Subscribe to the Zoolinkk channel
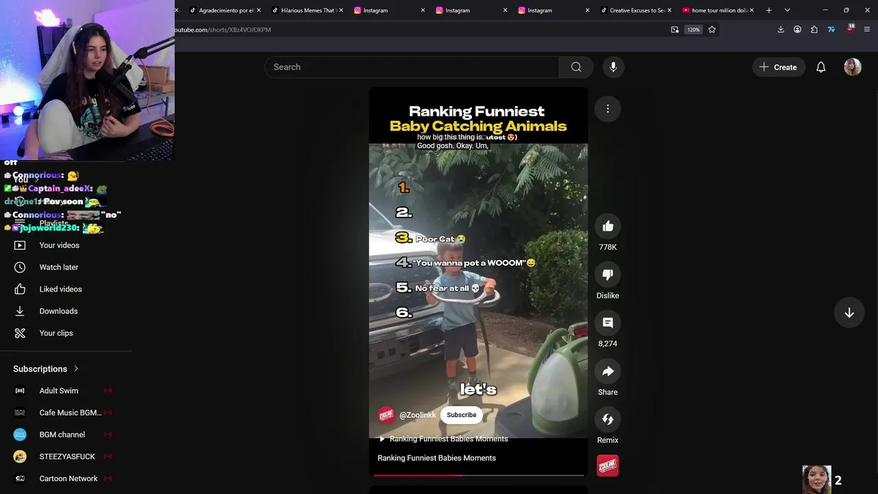This screenshot has height=494, width=878. pyautogui.click(x=462, y=415)
